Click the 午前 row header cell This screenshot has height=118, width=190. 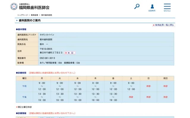24,86
